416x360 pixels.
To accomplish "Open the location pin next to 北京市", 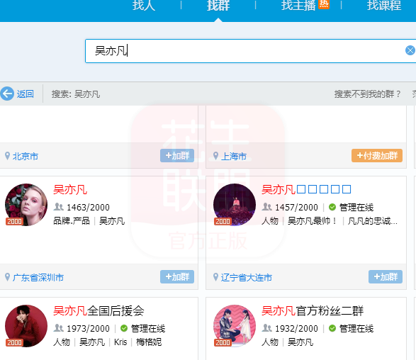I will tap(7, 156).
